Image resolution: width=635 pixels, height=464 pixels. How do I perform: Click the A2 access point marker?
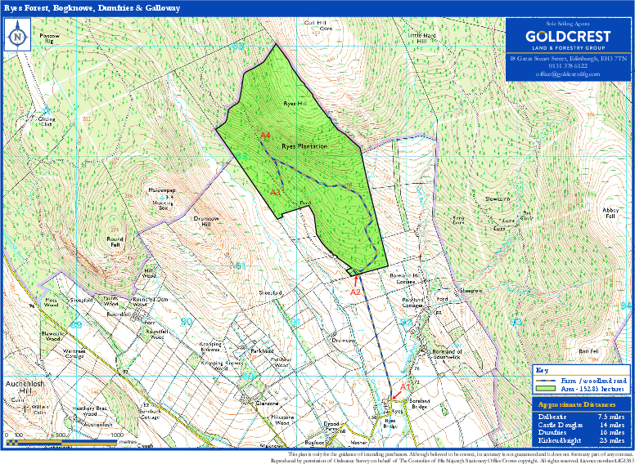pyautogui.click(x=355, y=292)
